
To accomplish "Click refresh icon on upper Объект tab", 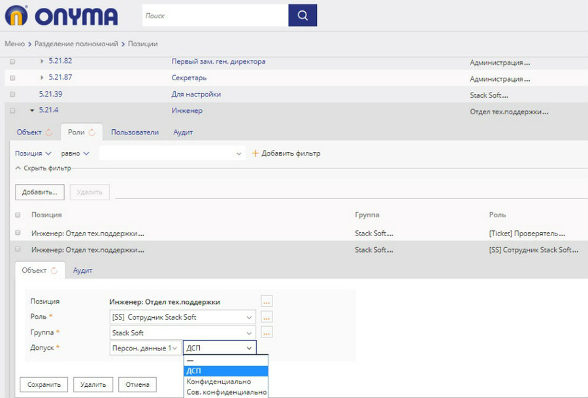I will click(x=49, y=132).
